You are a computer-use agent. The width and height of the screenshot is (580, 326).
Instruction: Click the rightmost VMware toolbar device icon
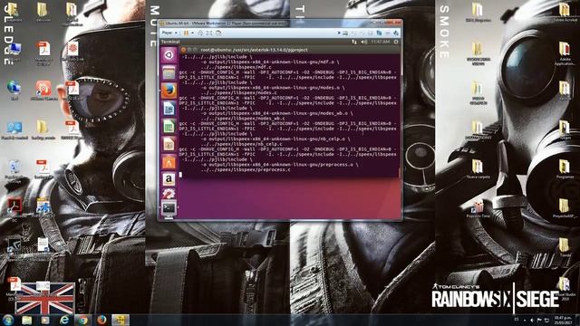click(x=396, y=33)
